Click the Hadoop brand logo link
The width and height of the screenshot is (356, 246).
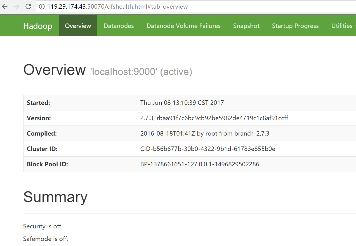pyautogui.click(x=38, y=26)
